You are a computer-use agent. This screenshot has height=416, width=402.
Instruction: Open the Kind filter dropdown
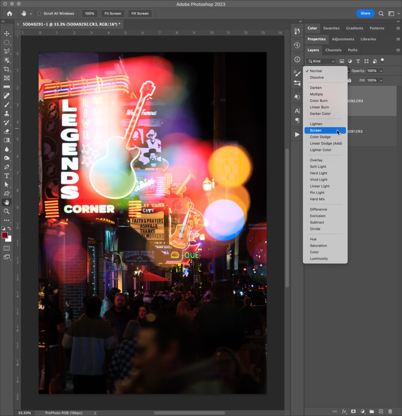point(321,61)
